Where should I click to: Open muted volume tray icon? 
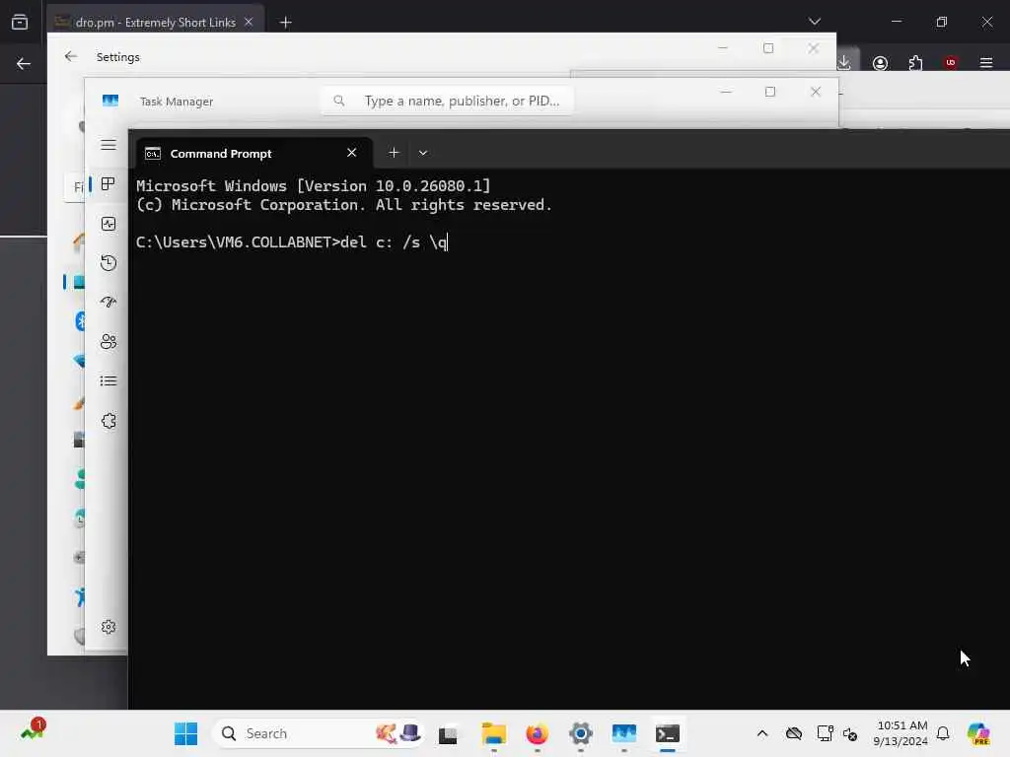tap(850, 733)
